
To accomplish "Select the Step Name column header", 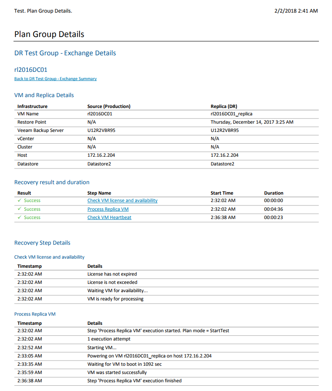I will pyautogui.click(x=99, y=193).
